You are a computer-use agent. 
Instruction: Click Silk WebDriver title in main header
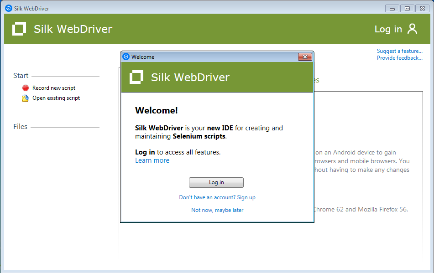coord(73,29)
